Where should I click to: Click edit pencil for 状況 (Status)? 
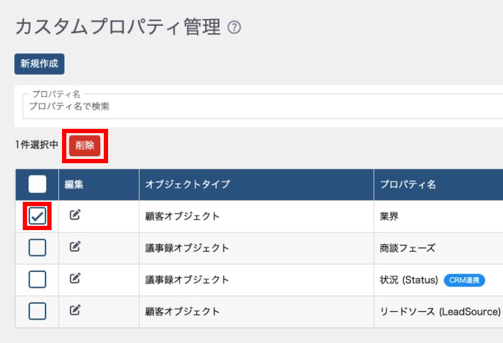click(x=75, y=279)
